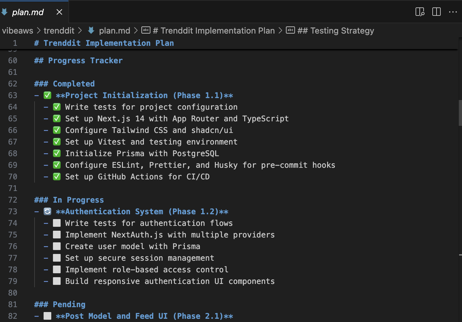
Task: Click the symbol icon beside Testing Strategy breadcrumb
Action: (290, 30)
